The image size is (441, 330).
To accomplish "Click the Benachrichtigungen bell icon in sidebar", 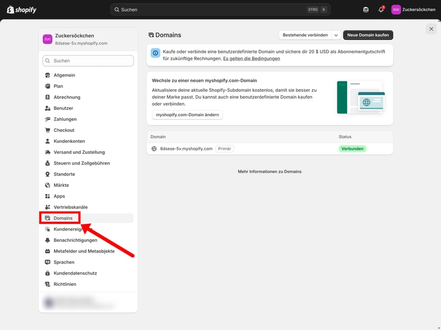I will (47, 240).
